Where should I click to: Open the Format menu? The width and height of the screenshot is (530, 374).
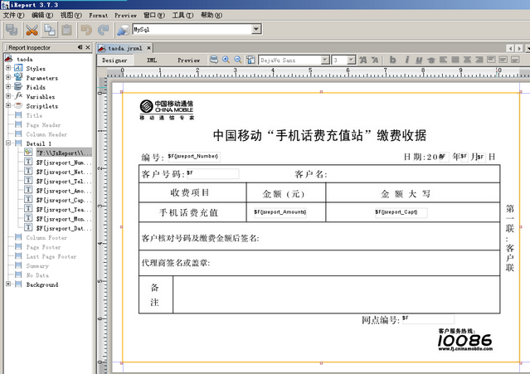click(x=99, y=15)
